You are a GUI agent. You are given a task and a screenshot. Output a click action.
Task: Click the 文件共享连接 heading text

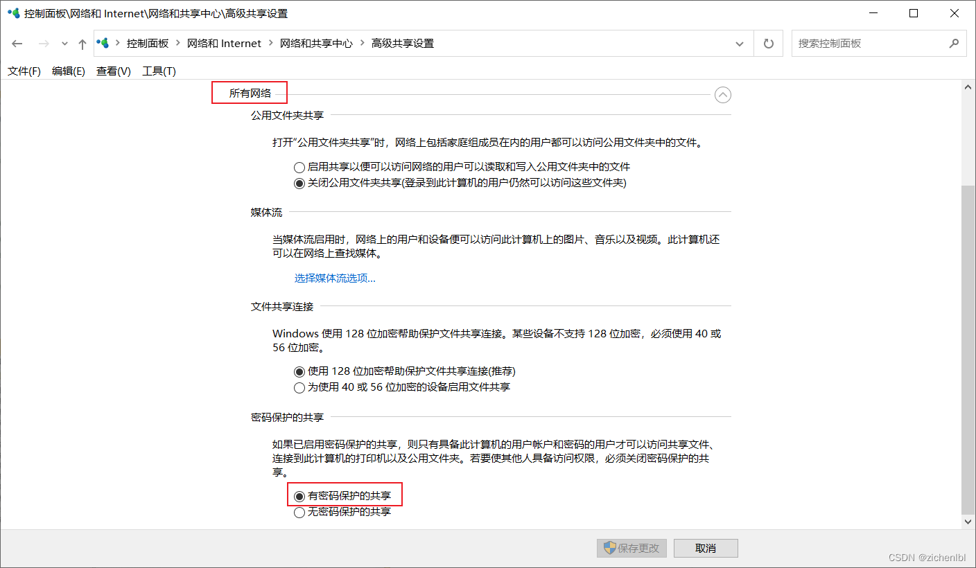click(282, 306)
